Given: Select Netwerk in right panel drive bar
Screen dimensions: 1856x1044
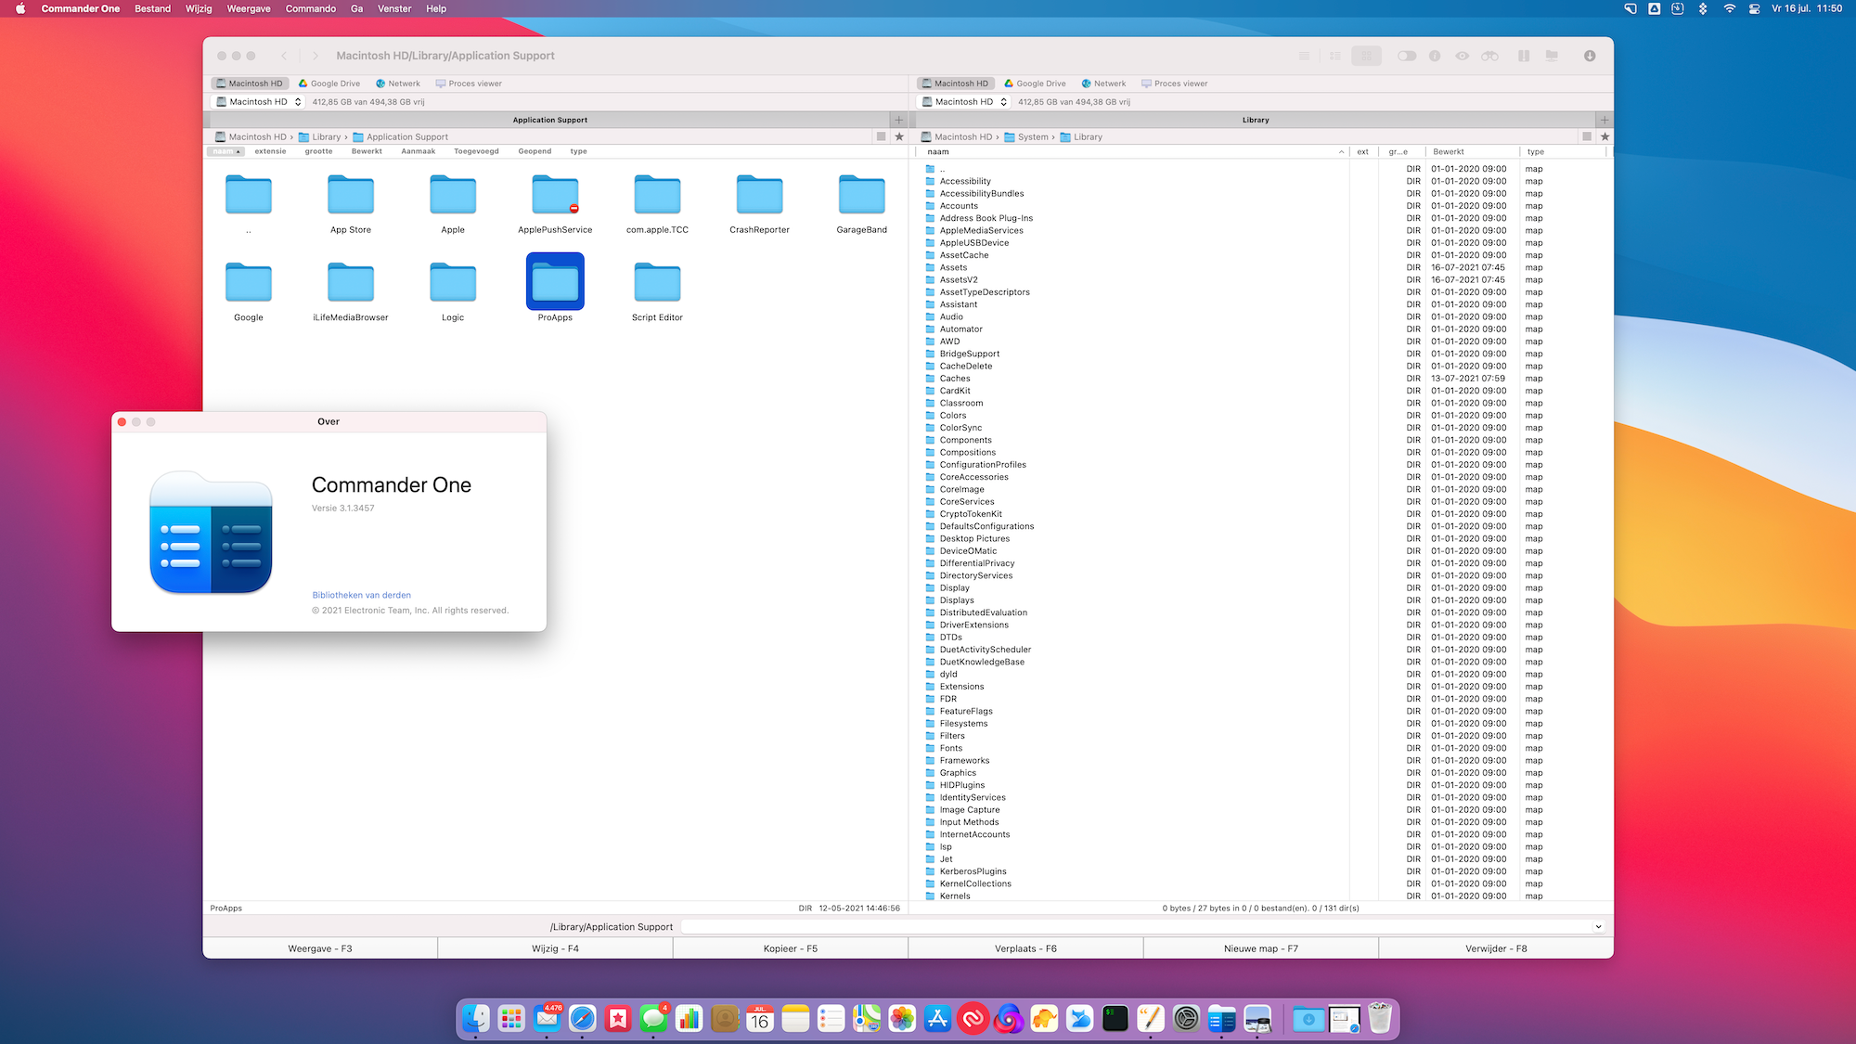Looking at the screenshot, I should (1103, 84).
